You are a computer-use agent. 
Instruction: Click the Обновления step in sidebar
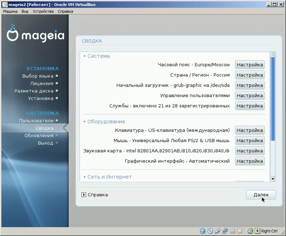[x=39, y=135]
